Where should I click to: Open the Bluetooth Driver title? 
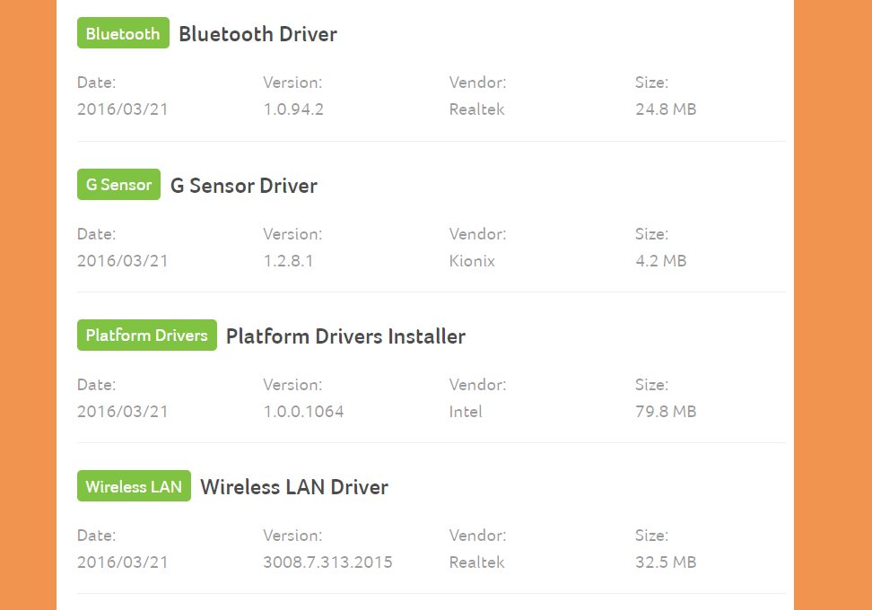click(257, 34)
